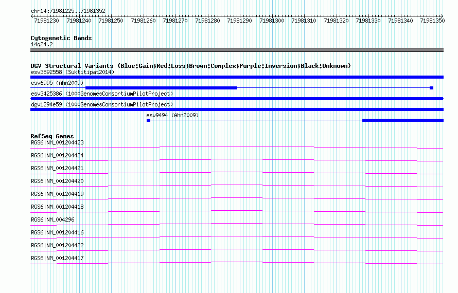Image resolution: width=458 pixels, height=293 pixels.
Task: Click ruler position 71981290
Action: point(239,21)
